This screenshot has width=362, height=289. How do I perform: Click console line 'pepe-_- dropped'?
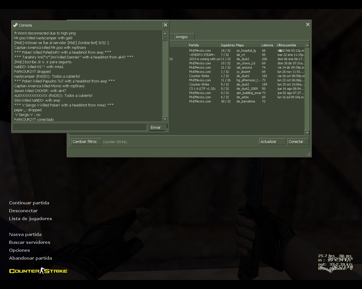pyautogui.click(x=28, y=110)
